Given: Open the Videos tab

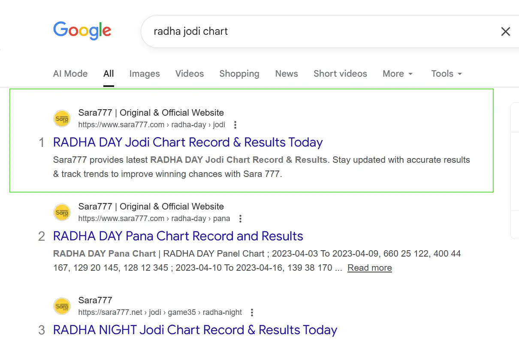Looking at the screenshot, I should coord(190,74).
